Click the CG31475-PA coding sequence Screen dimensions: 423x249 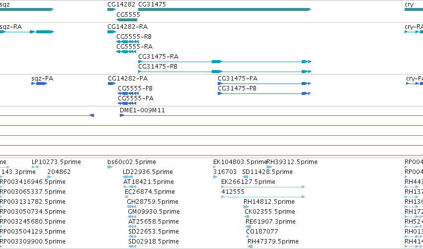click(264, 83)
